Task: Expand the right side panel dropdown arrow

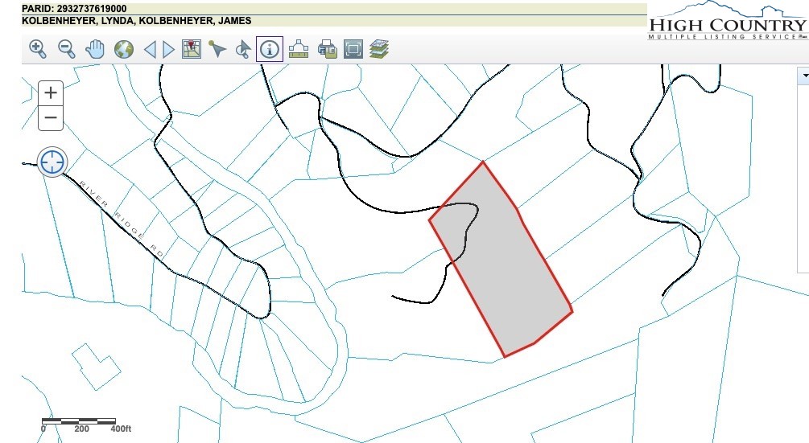Action: [x=804, y=76]
